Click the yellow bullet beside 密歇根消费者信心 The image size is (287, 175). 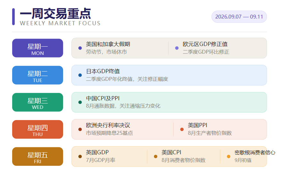(x=229, y=156)
